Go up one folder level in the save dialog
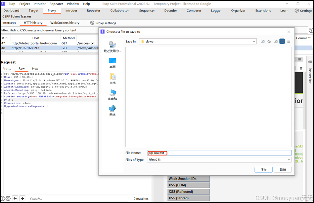The height and width of the screenshot is (203, 314). click(x=262, y=41)
